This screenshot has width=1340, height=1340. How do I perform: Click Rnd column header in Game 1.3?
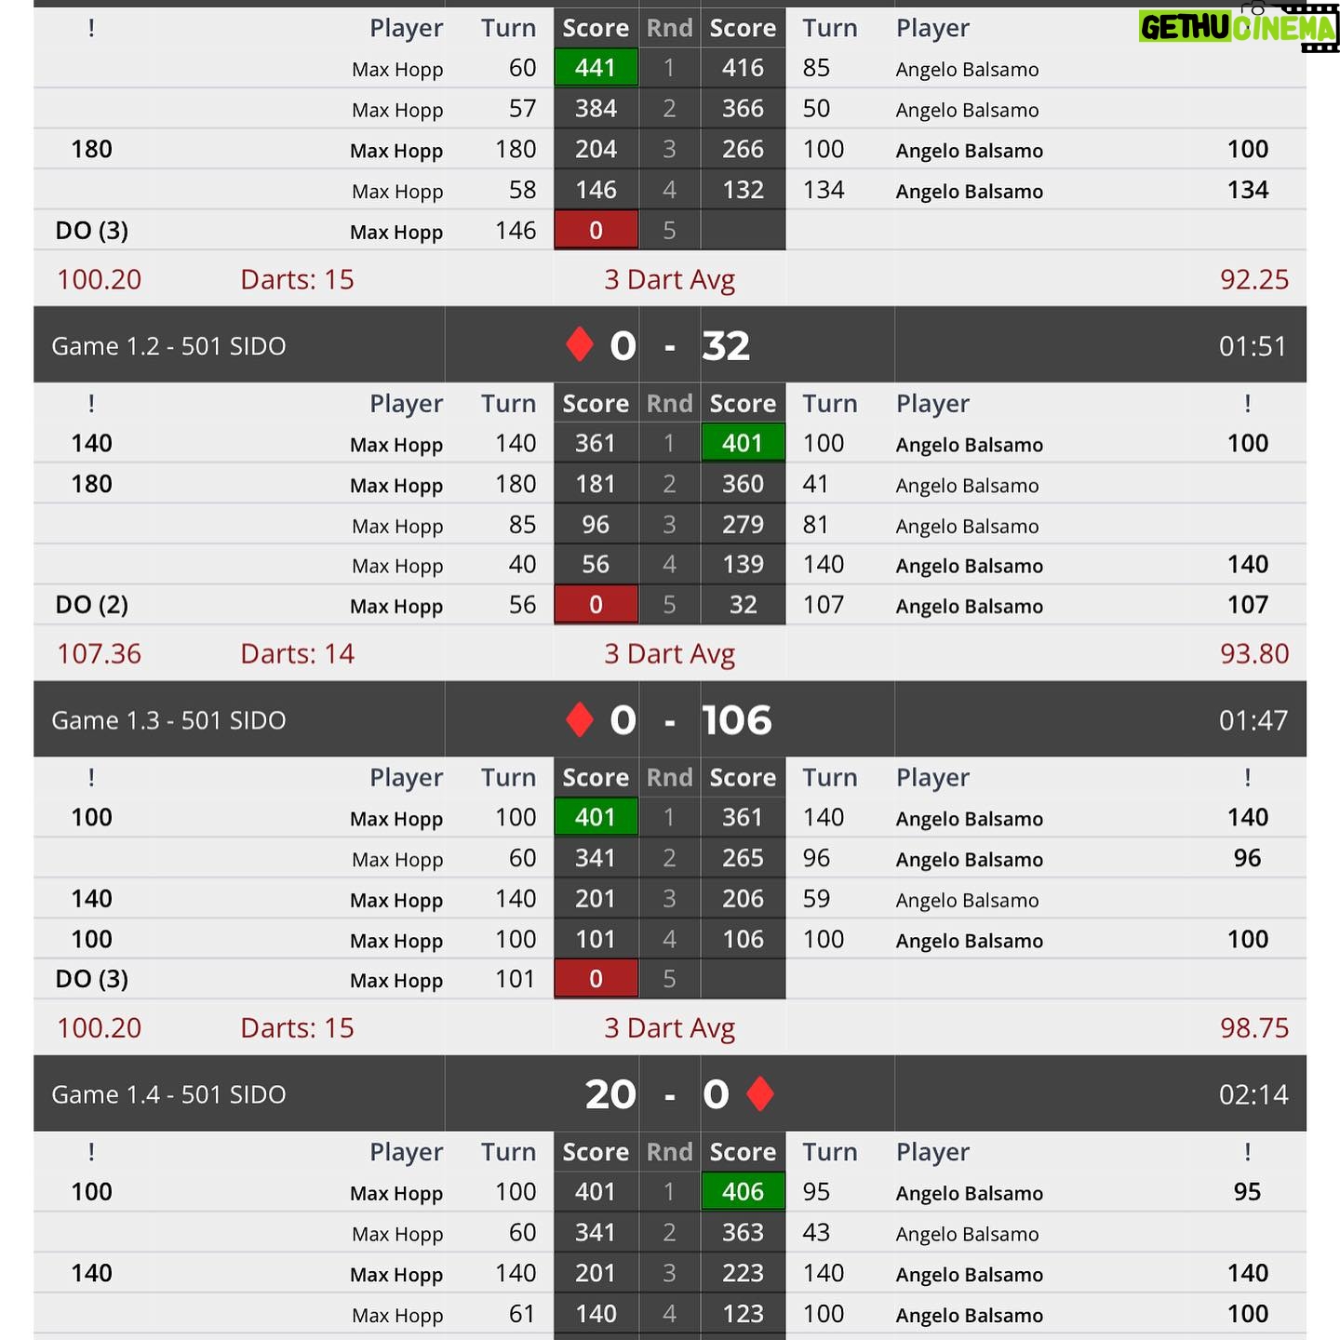669,778
